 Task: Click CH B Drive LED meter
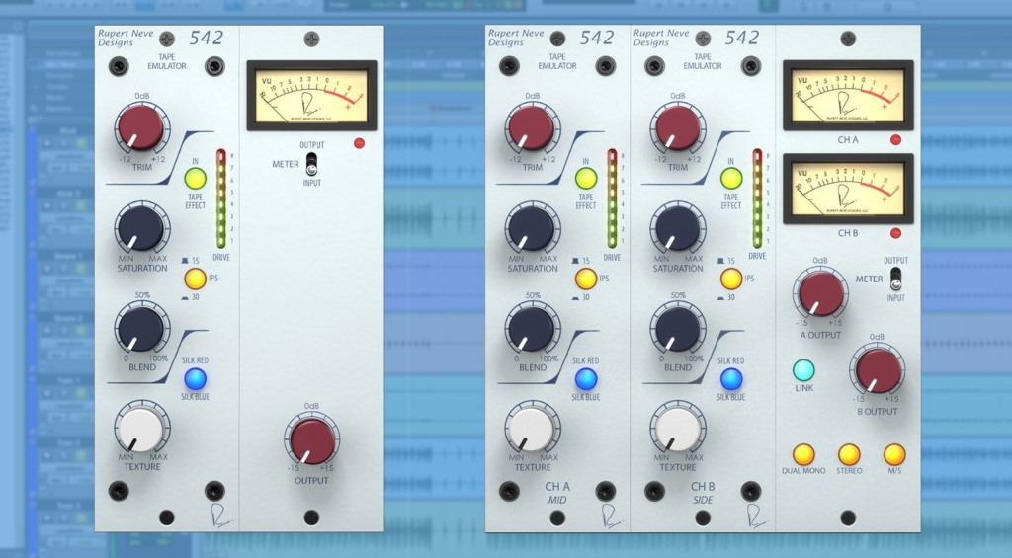pyautogui.click(x=757, y=199)
